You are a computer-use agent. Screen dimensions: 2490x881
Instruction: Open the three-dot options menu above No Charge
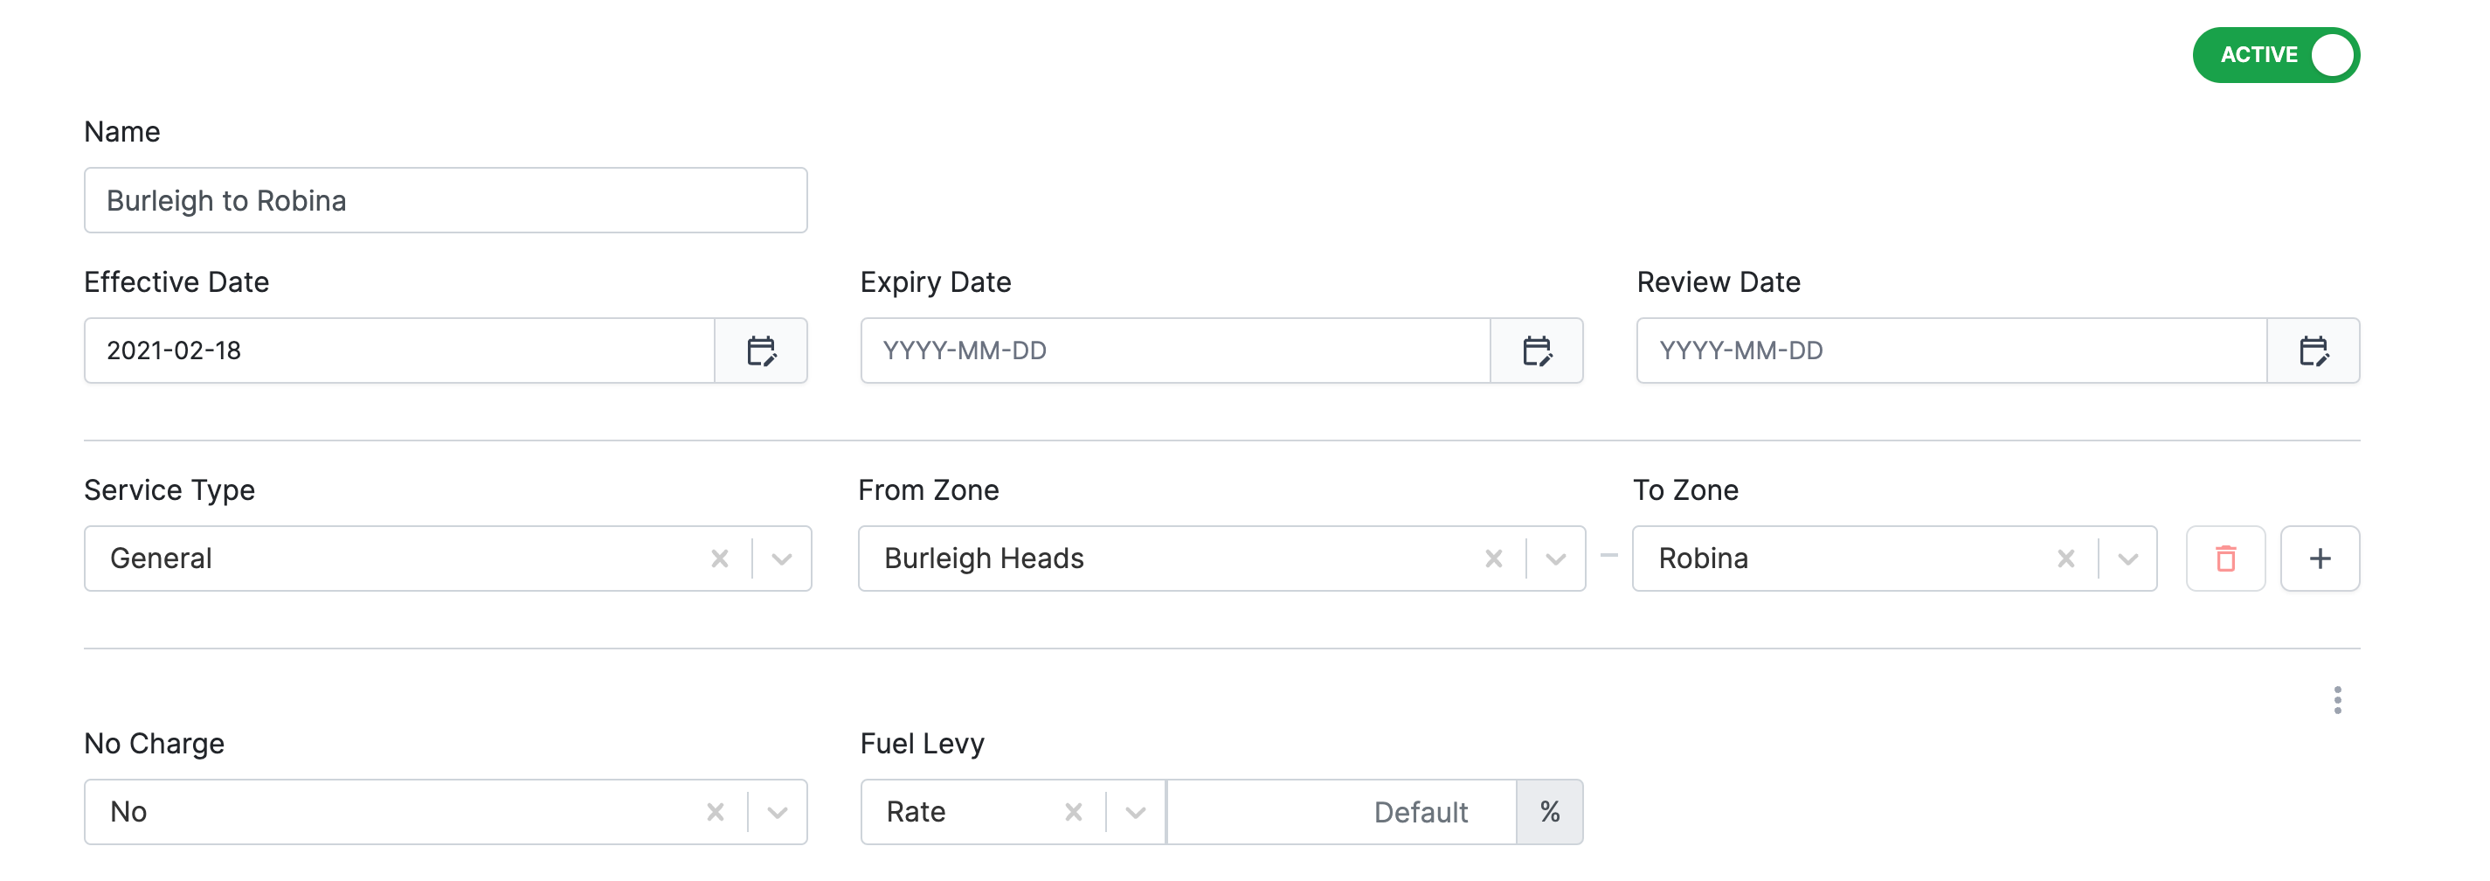(x=2339, y=699)
